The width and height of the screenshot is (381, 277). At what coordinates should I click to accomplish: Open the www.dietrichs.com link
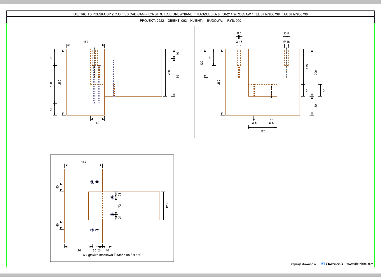(360, 264)
